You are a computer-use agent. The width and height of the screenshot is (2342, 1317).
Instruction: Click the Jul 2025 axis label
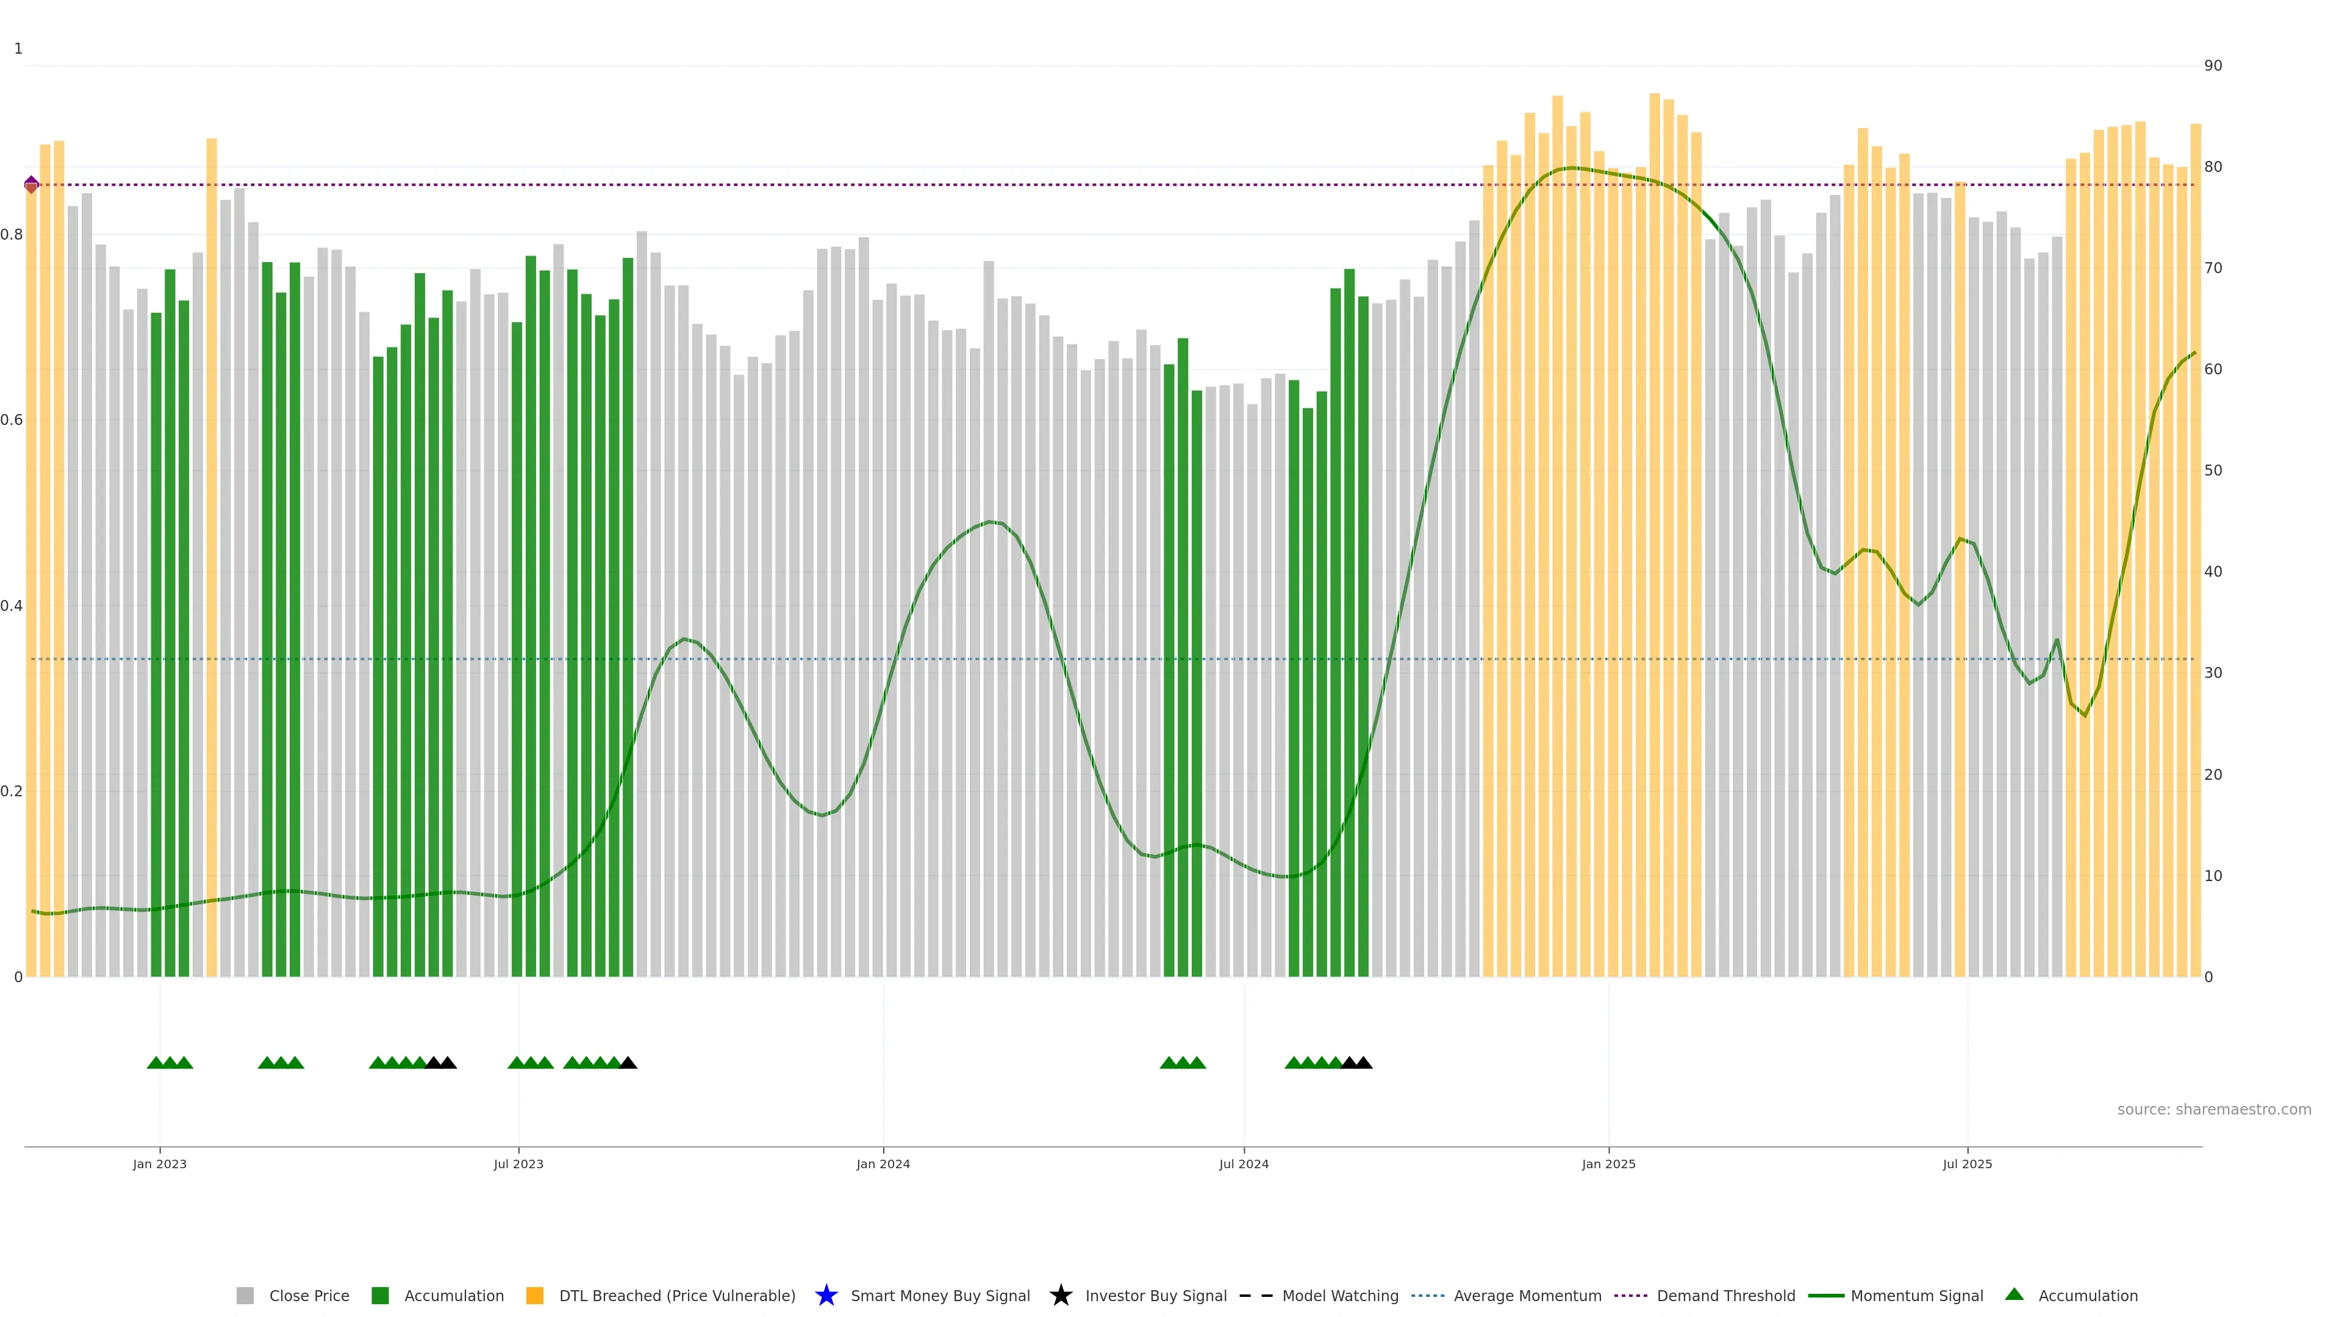point(1968,1163)
